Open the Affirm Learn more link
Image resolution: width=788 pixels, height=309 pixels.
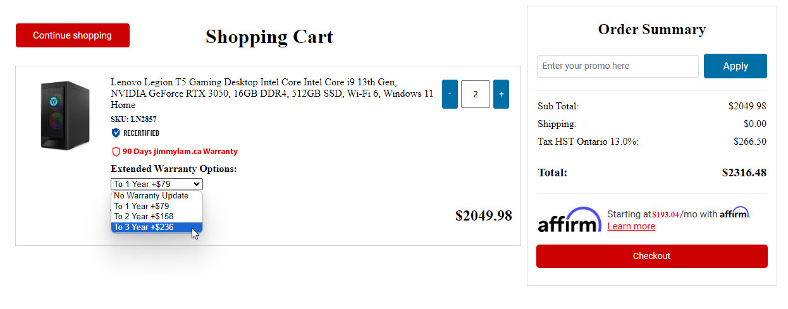[631, 226]
